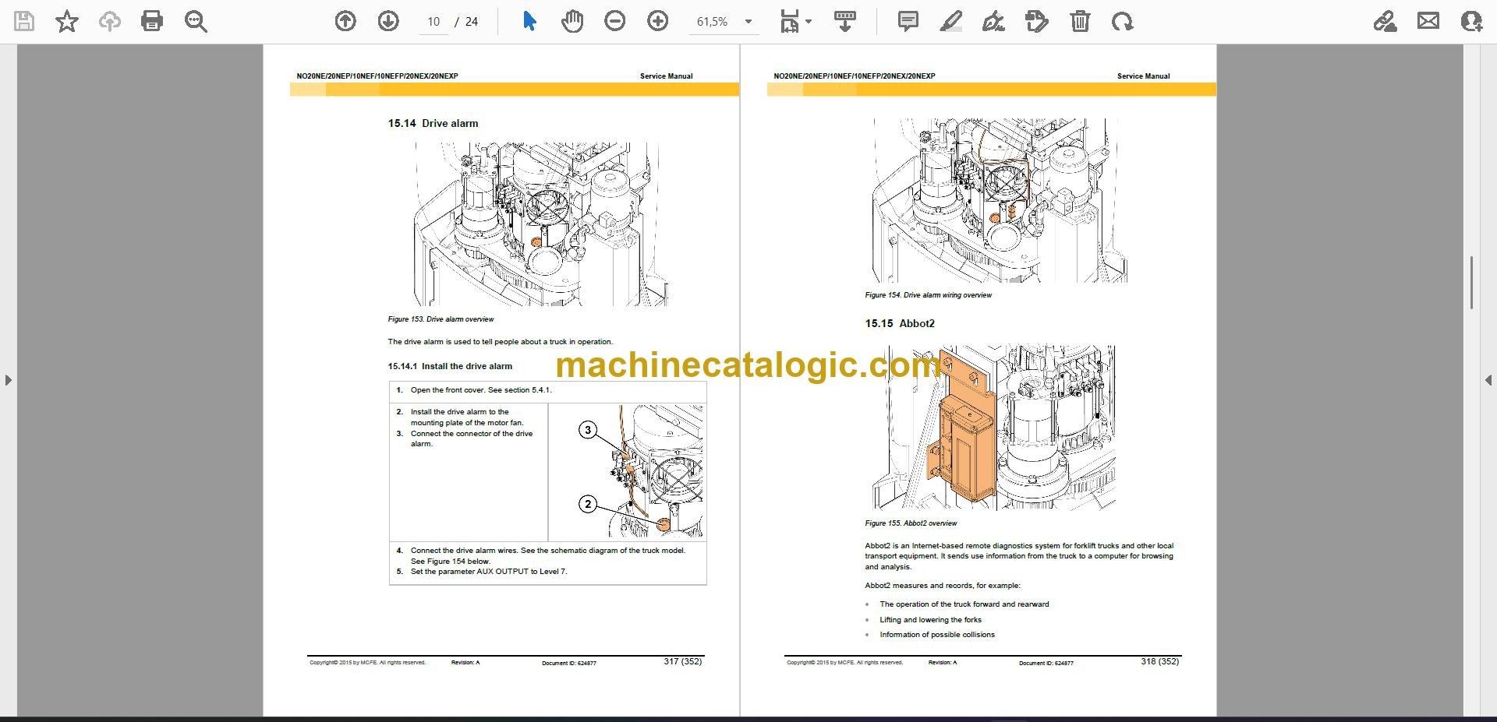Viewport: 1497px width, 722px height.
Task: Open the page fit options dropdown
Action: [796, 21]
